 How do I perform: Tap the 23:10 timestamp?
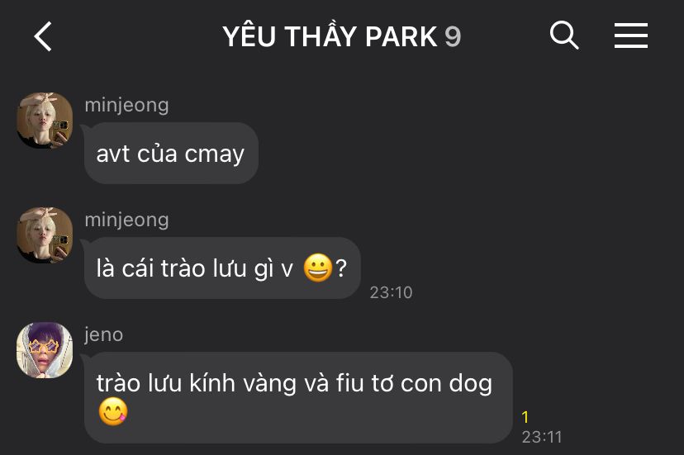click(x=391, y=292)
